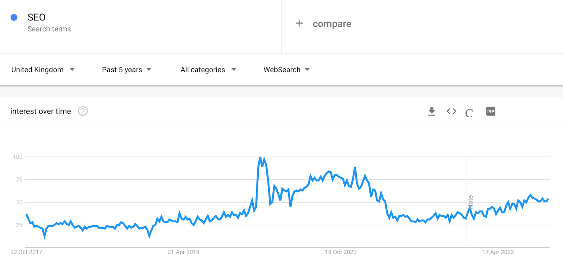
Task: Open the WebSearch type dropdown
Action: click(287, 70)
